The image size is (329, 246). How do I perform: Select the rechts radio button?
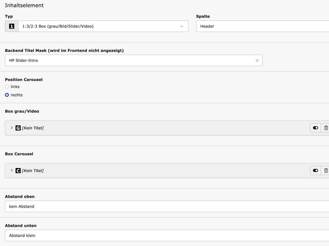coord(7,95)
